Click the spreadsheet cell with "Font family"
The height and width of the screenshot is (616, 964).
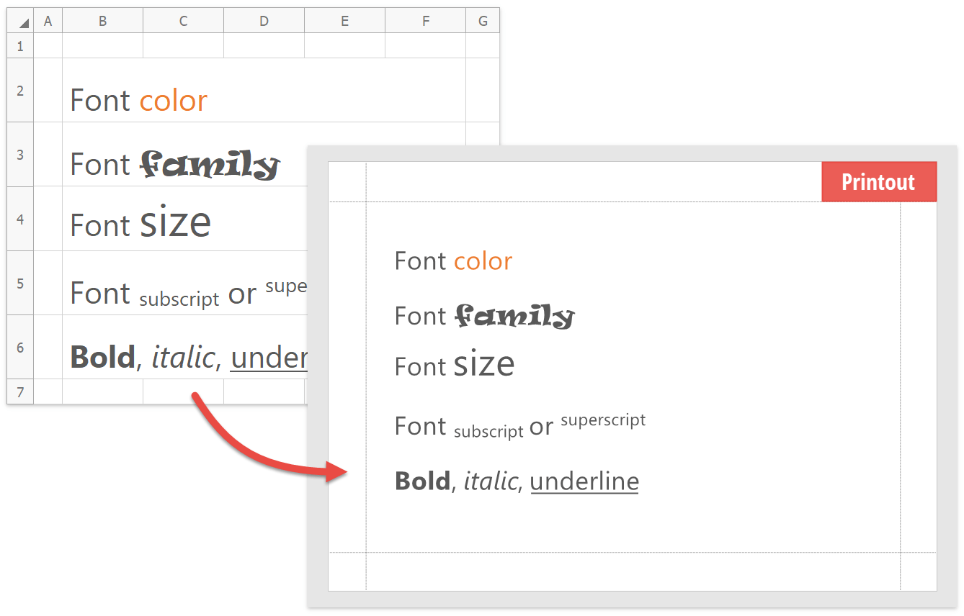coord(174,165)
